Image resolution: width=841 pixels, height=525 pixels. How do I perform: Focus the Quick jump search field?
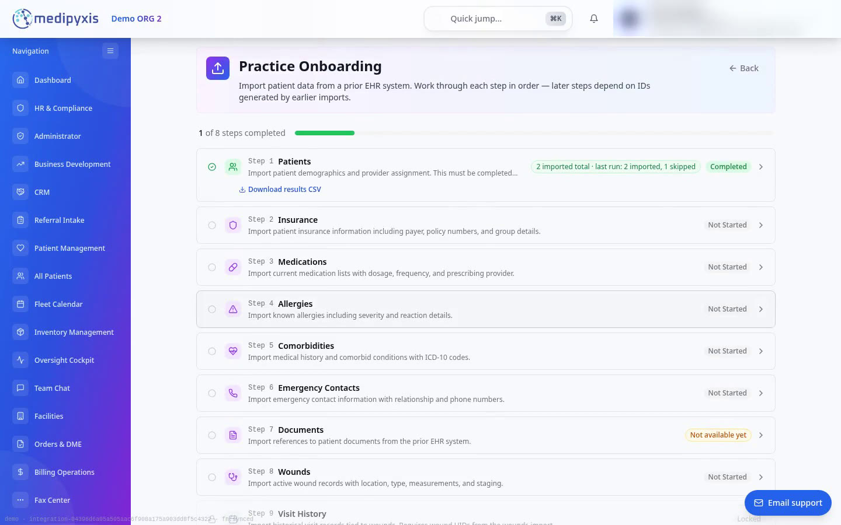pos(498,19)
